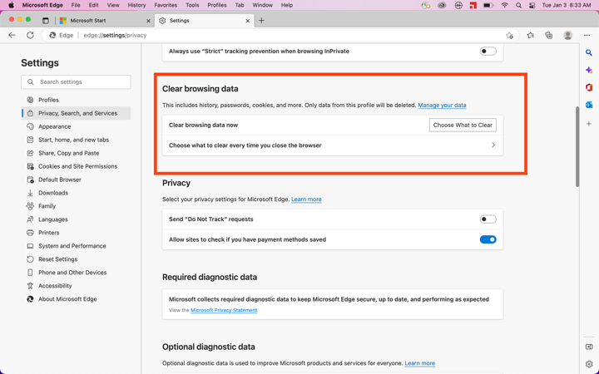Screen dimensions: 599x374
Task: Open the Favorites menu
Action: pyautogui.click(x=166, y=5)
